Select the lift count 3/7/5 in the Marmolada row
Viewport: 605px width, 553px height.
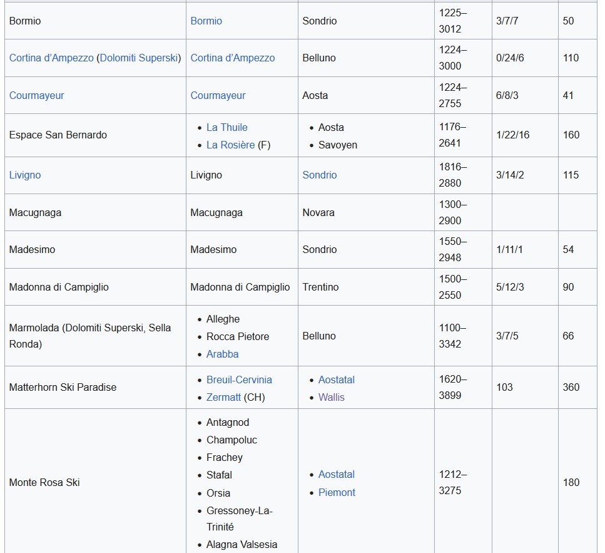[x=507, y=336]
